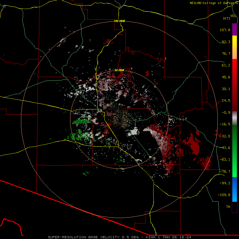Click the 45.6 velocity scale value
239x239 pixels.
pyautogui.click(x=226, y=77)
